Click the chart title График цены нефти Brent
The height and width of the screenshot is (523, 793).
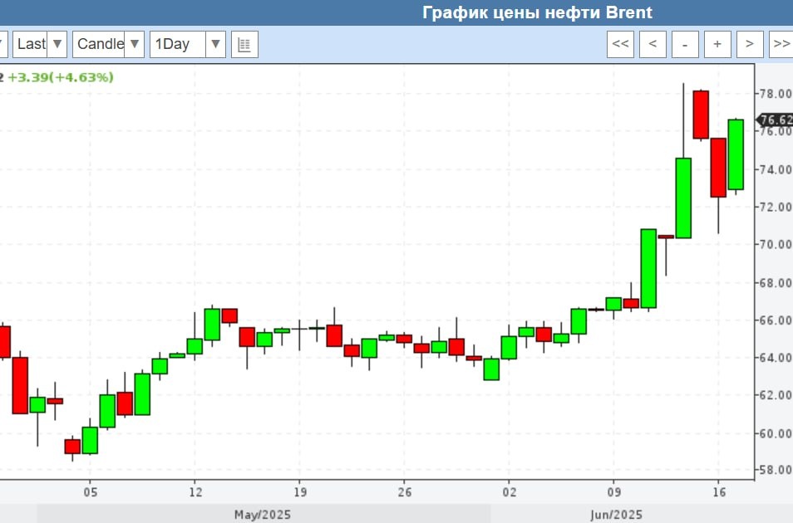[537, 12]
